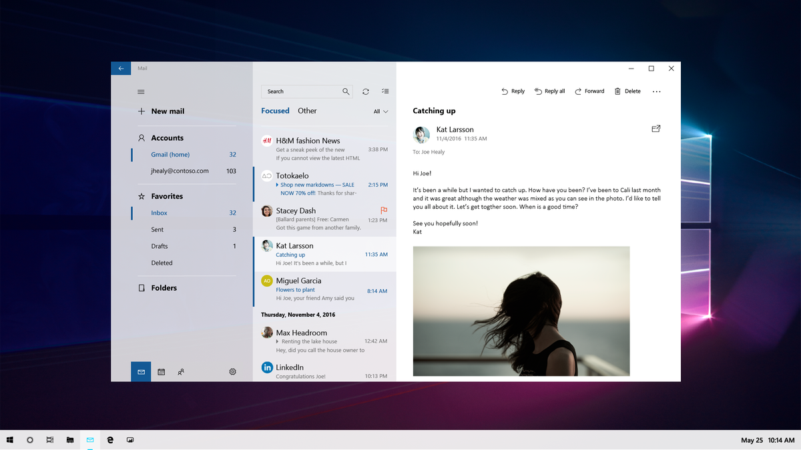The width and height of the screenshot is (801, 450).
Task: Open the All filter dropdown
Action: pos(380,111)
